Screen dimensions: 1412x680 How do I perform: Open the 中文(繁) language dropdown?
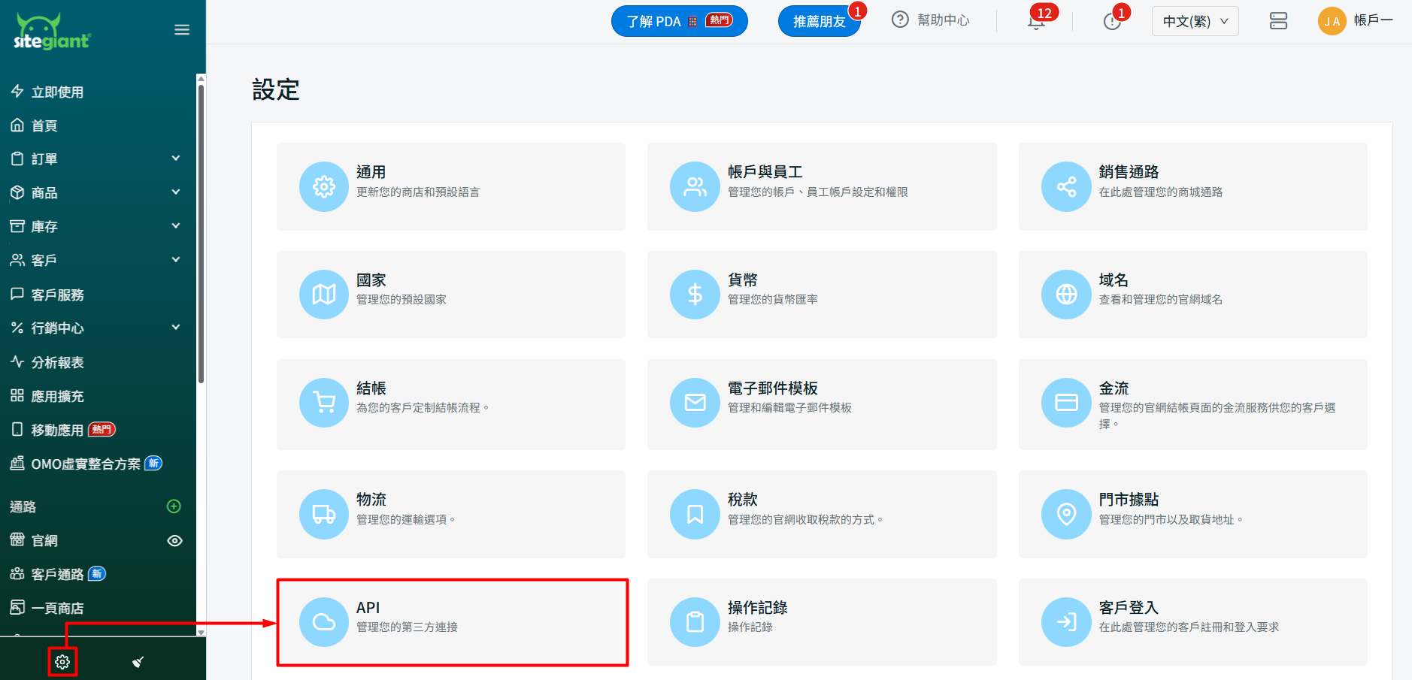[1195, 21]
